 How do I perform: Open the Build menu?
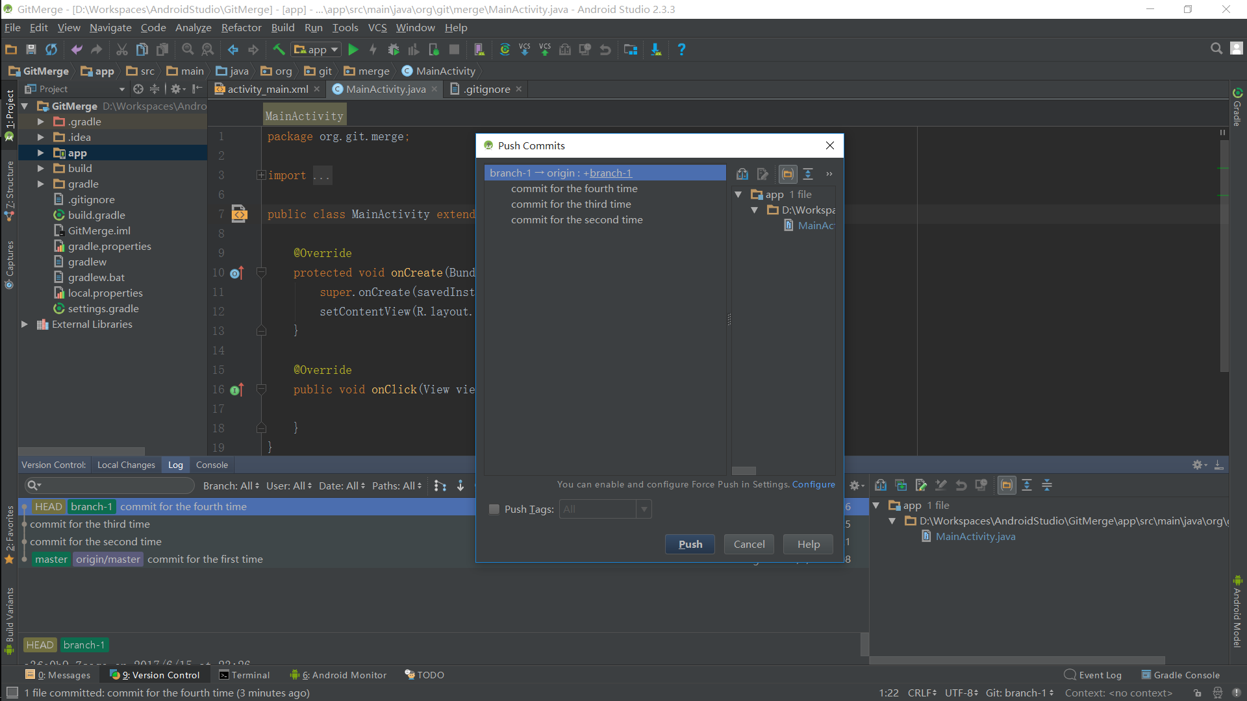[283, 28]
